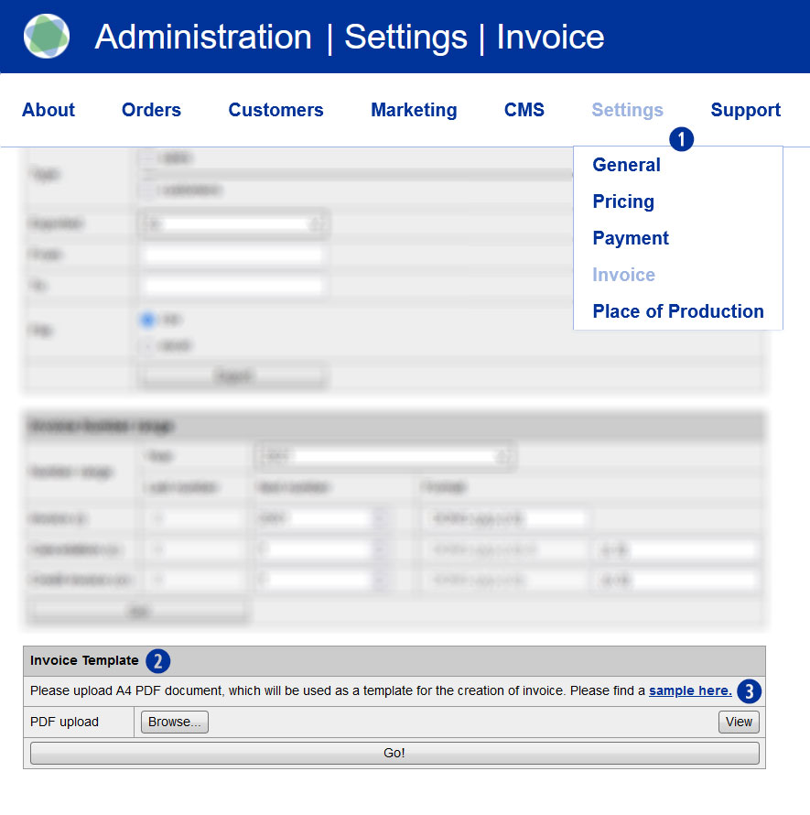Switch to the CMS section

[524, 110]
